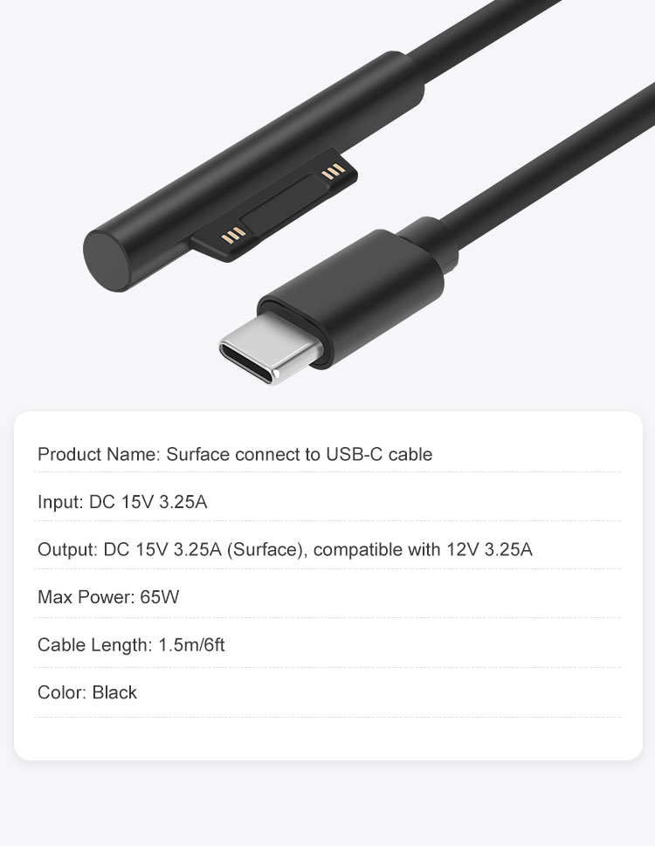Click the long barrel of Surface connector
Viewport: 655px width, 846px height.
click(253, 170)
